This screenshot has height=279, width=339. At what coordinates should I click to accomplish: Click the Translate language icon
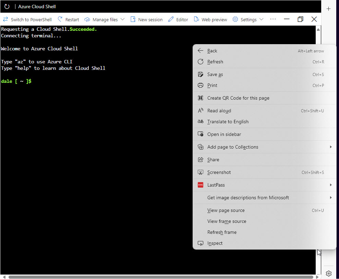click(201, 122)
